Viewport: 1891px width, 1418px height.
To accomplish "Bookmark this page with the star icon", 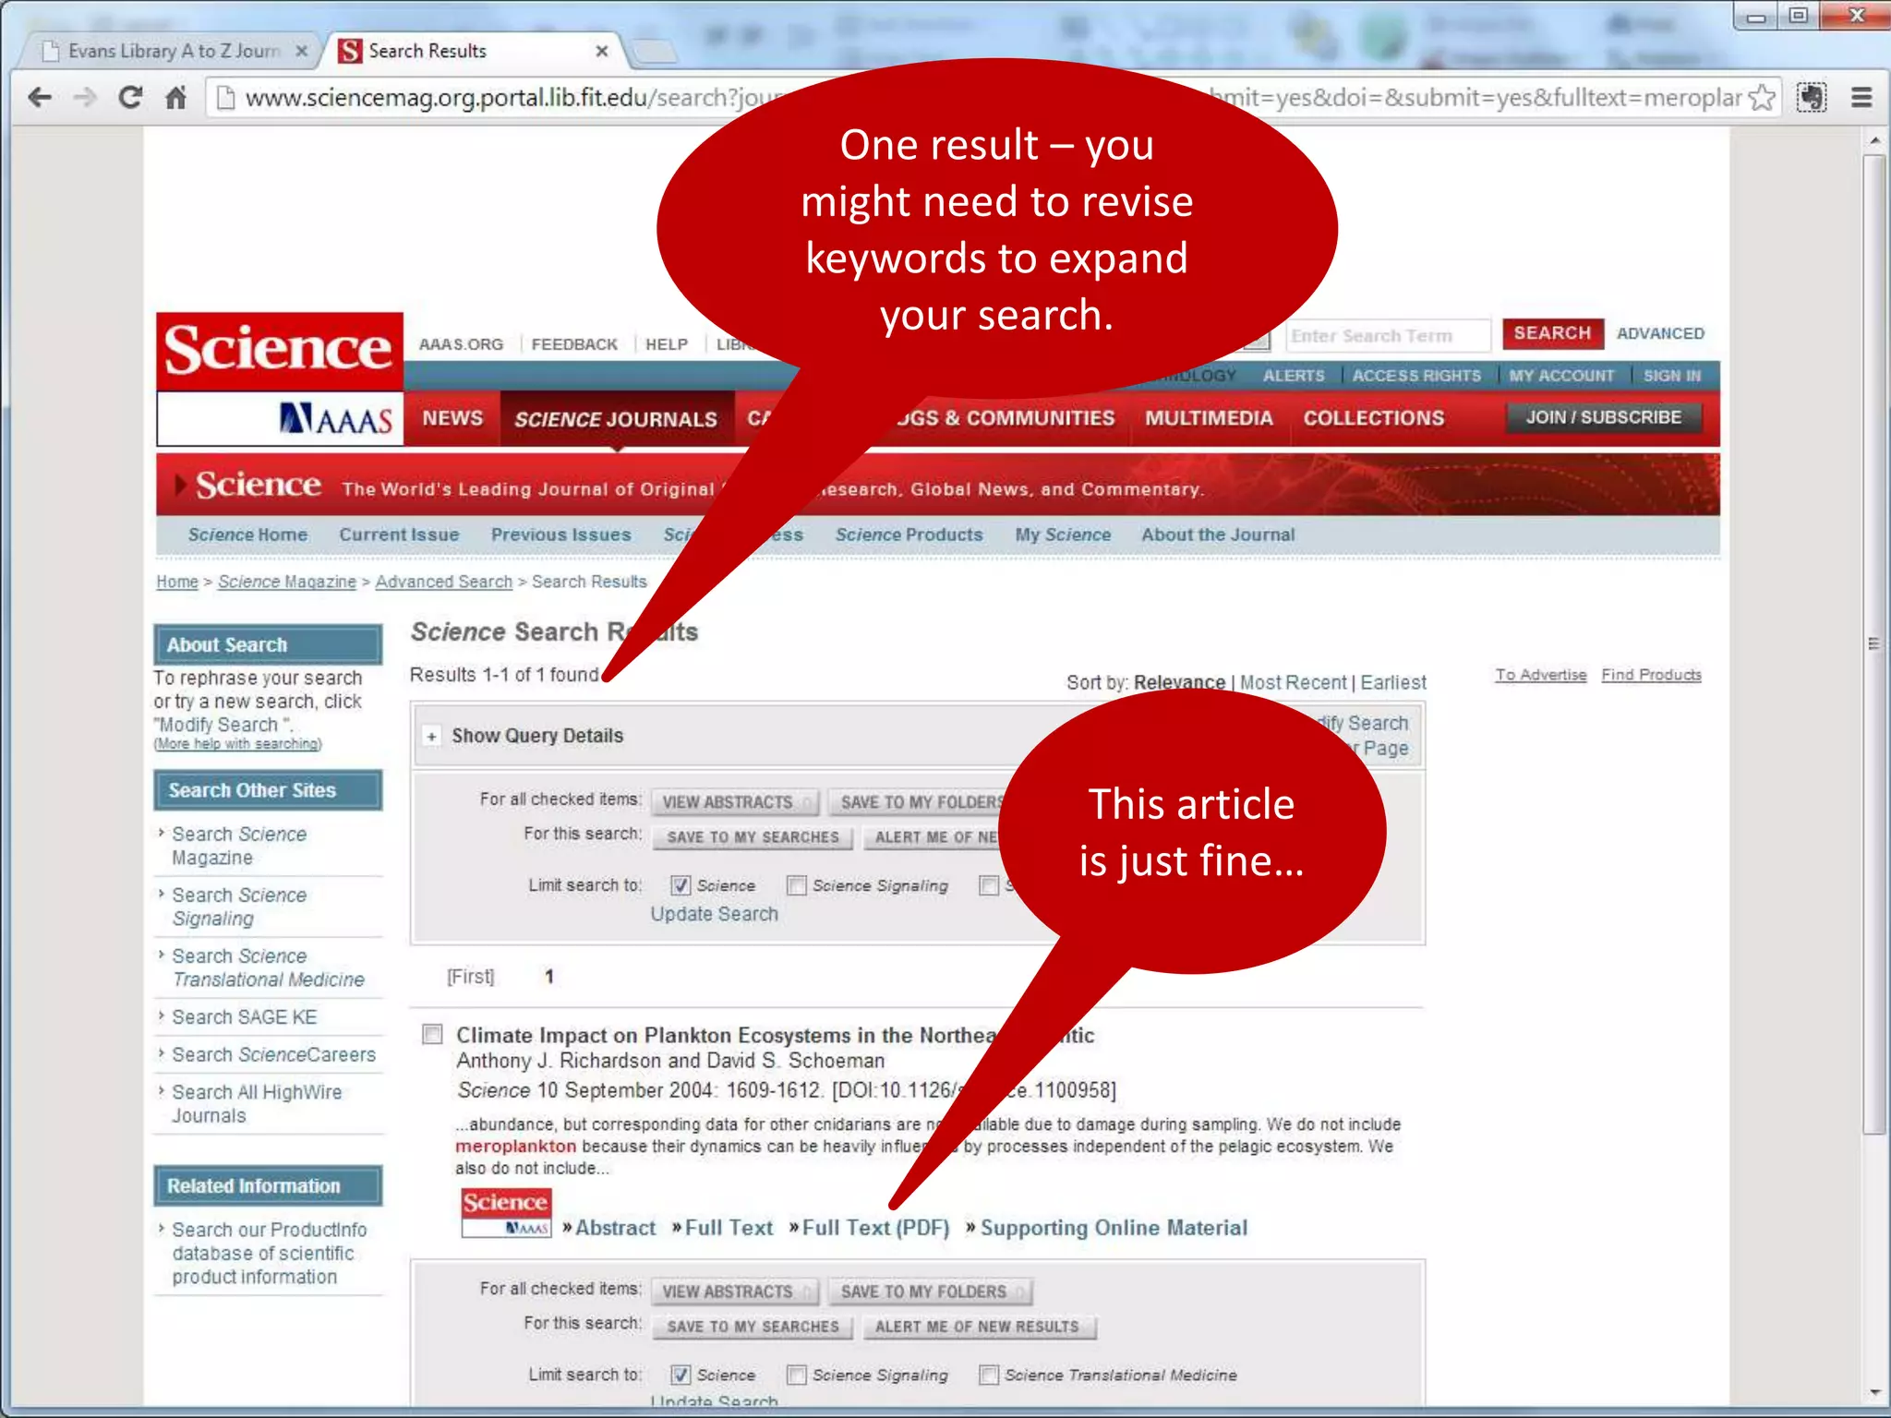I will tap(1762, 98).
